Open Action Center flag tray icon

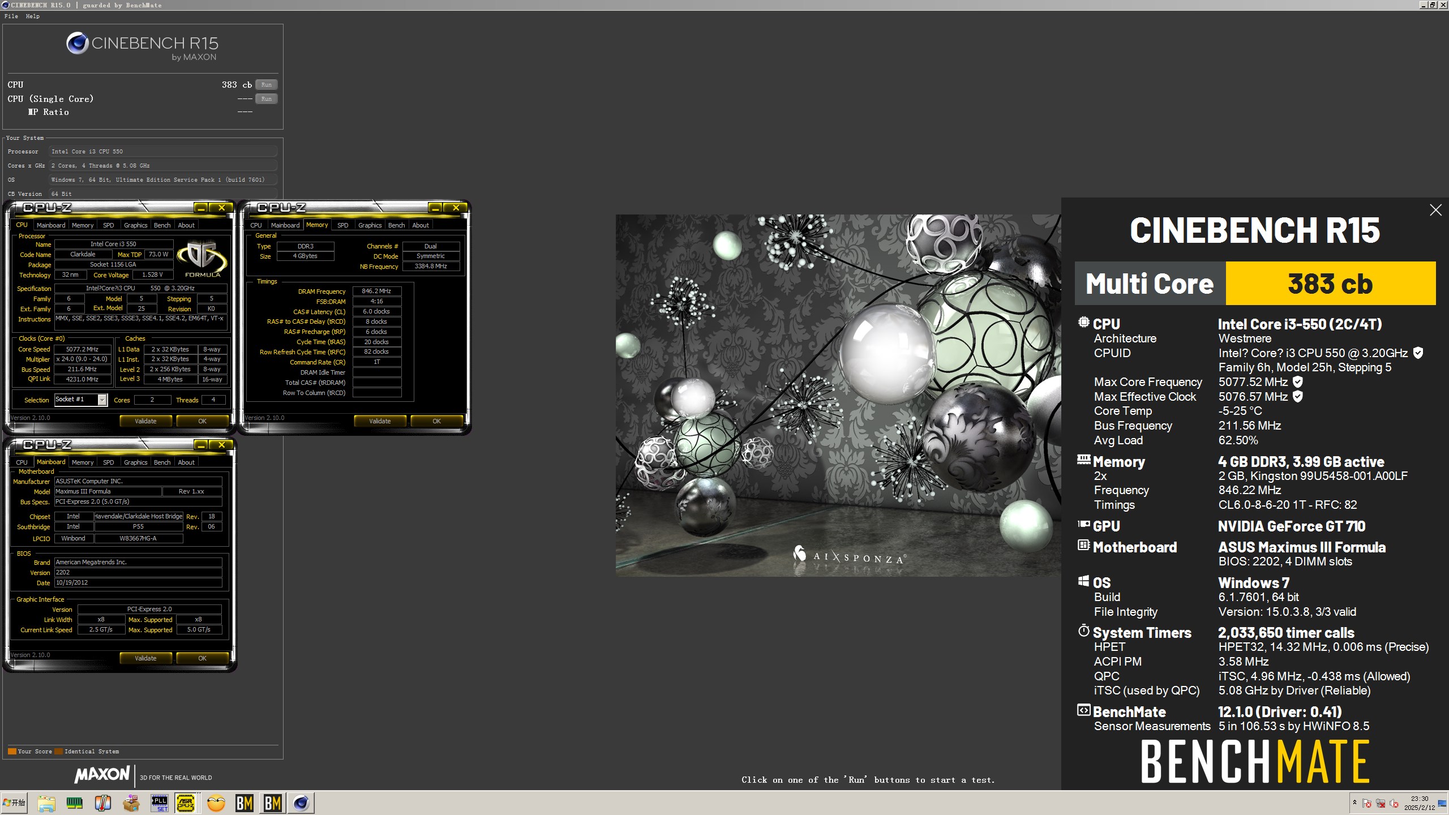pos(1367,804)
